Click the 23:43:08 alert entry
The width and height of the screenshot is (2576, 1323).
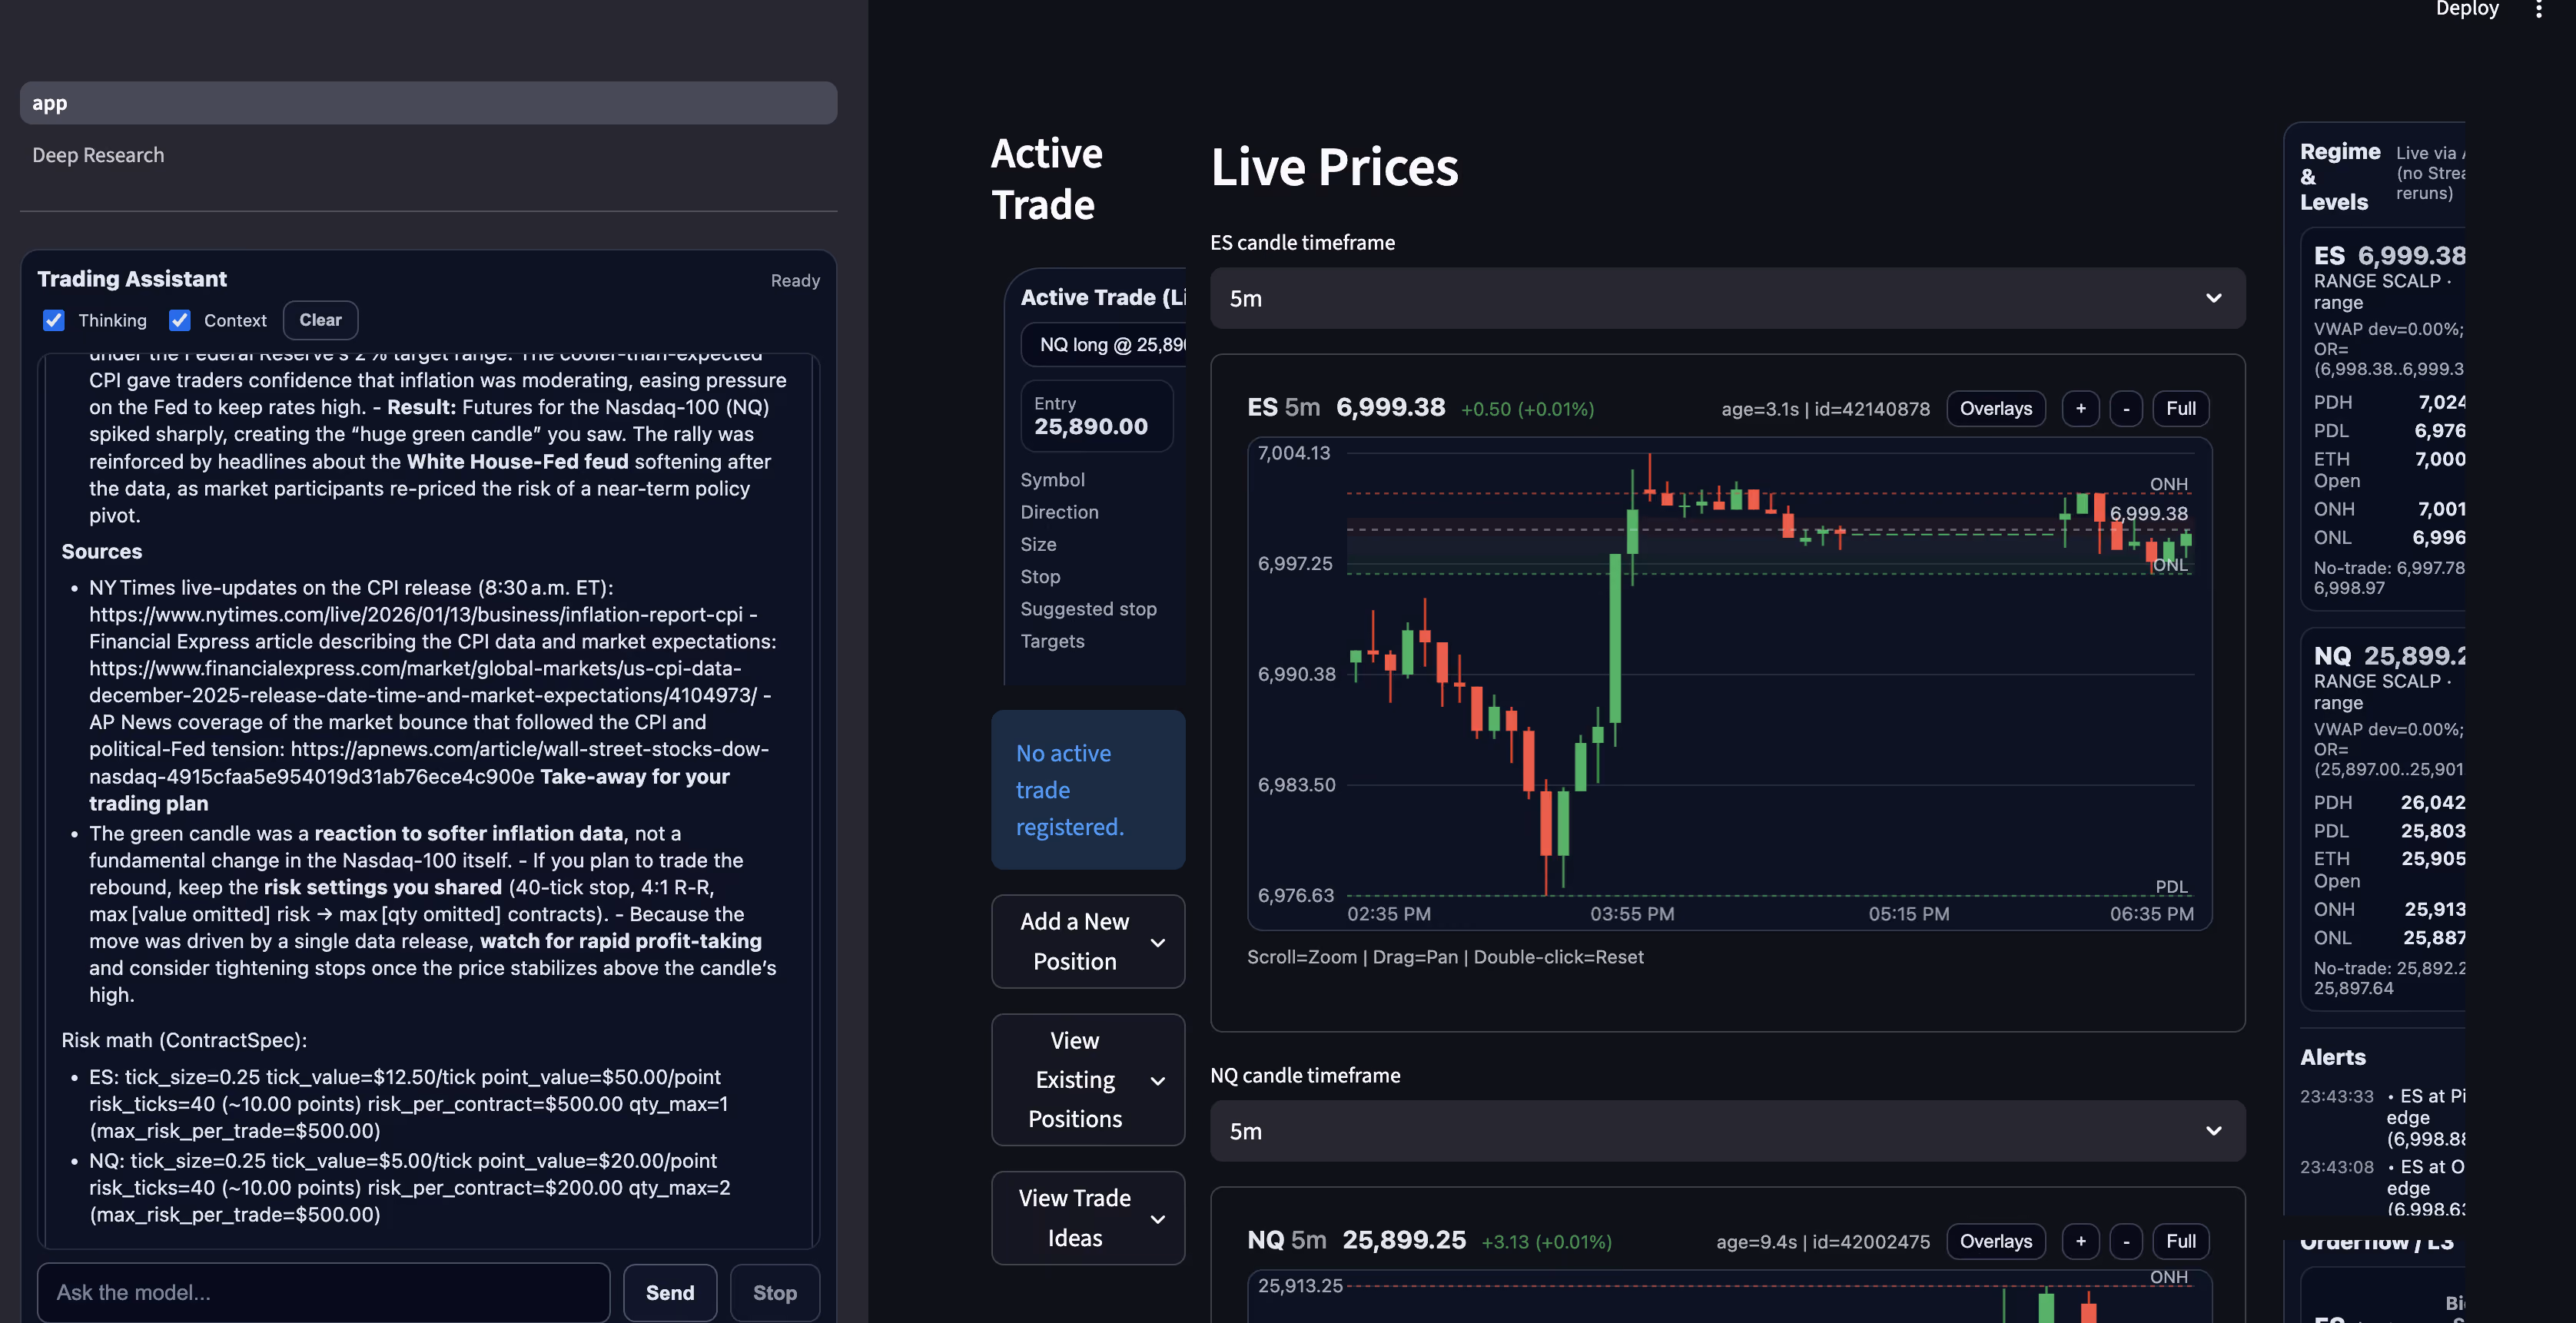click(x=2382, y=1187)
